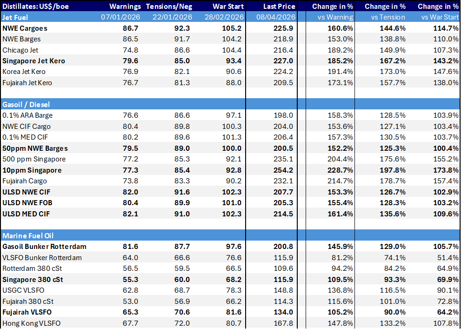Select the 'USGC VLSFO' row label

[x=23, y=290]
